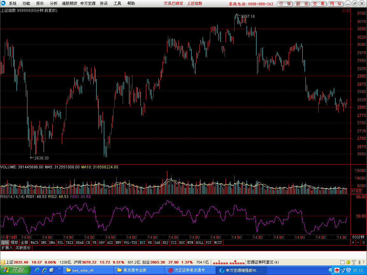This screenshot has width=367, height=275.
Task: Select the DMI indicator
Action: tap(44, 243)
